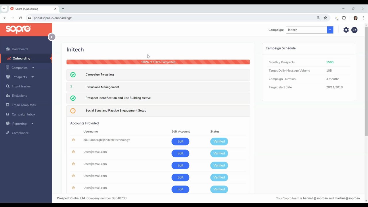
Task: Reload the page with the refresh button
Action: coord(20,18)
